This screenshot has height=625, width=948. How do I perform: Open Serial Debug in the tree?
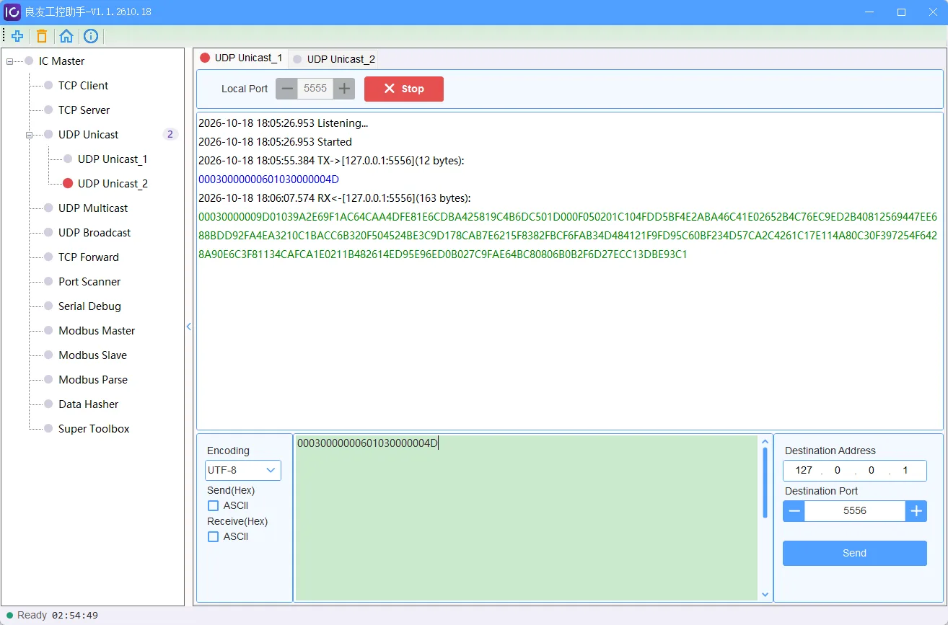(89, 306)
